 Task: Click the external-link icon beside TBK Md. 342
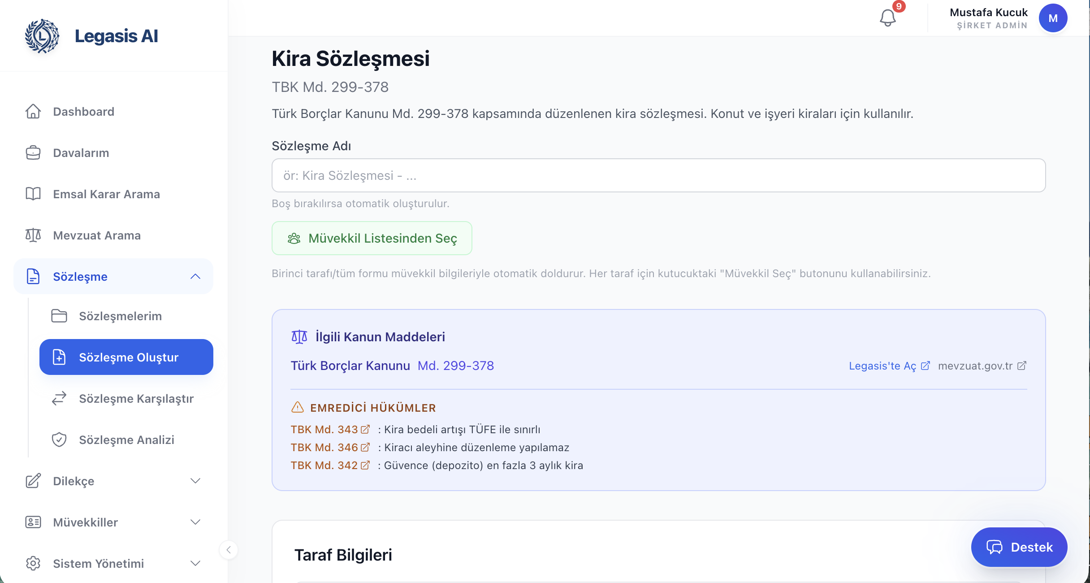[365, 465]
